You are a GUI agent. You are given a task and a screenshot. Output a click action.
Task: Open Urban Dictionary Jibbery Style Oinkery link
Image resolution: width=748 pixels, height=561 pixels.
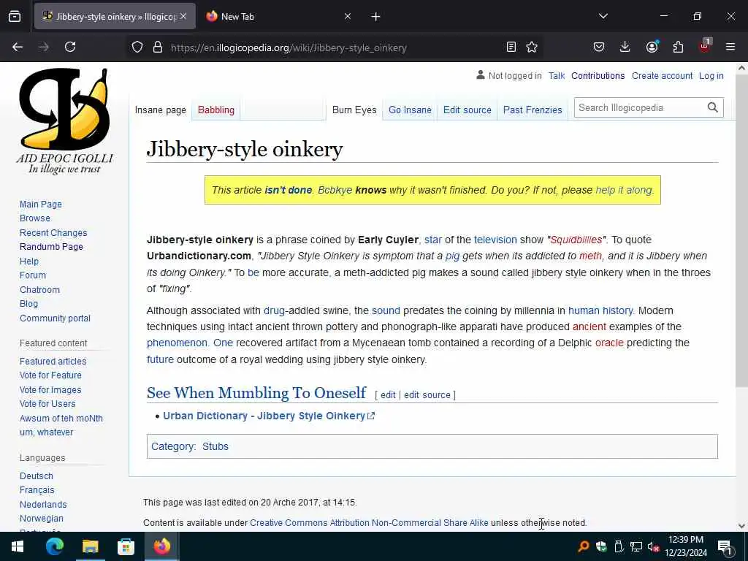(269, 416)
